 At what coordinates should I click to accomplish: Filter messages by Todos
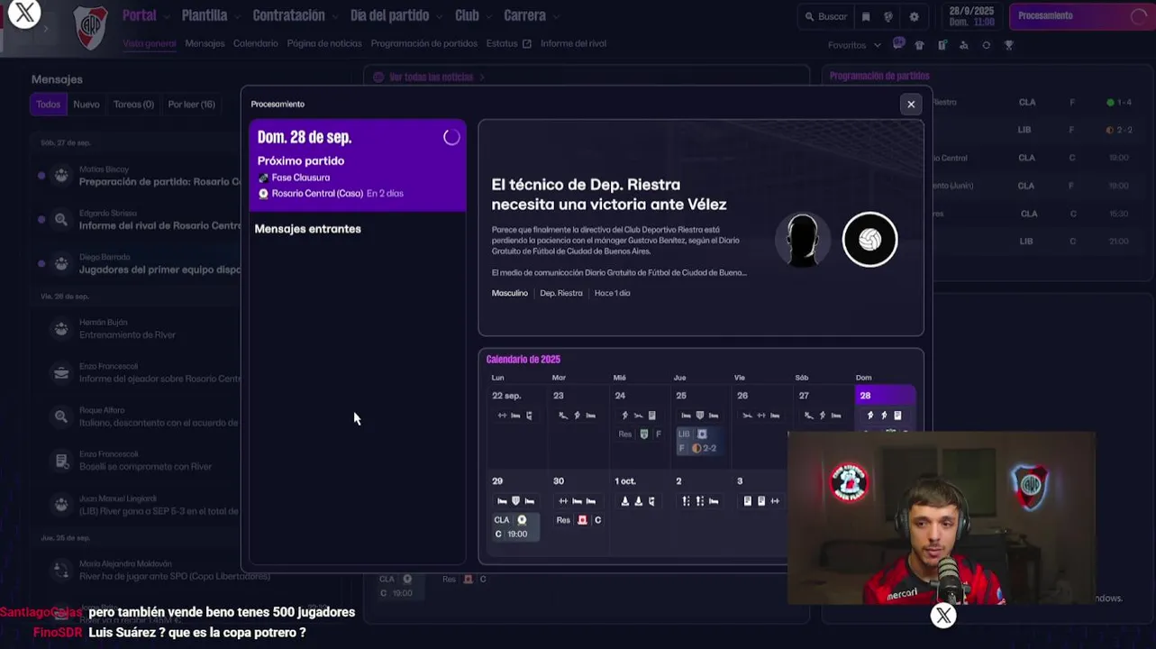point(49,105)
